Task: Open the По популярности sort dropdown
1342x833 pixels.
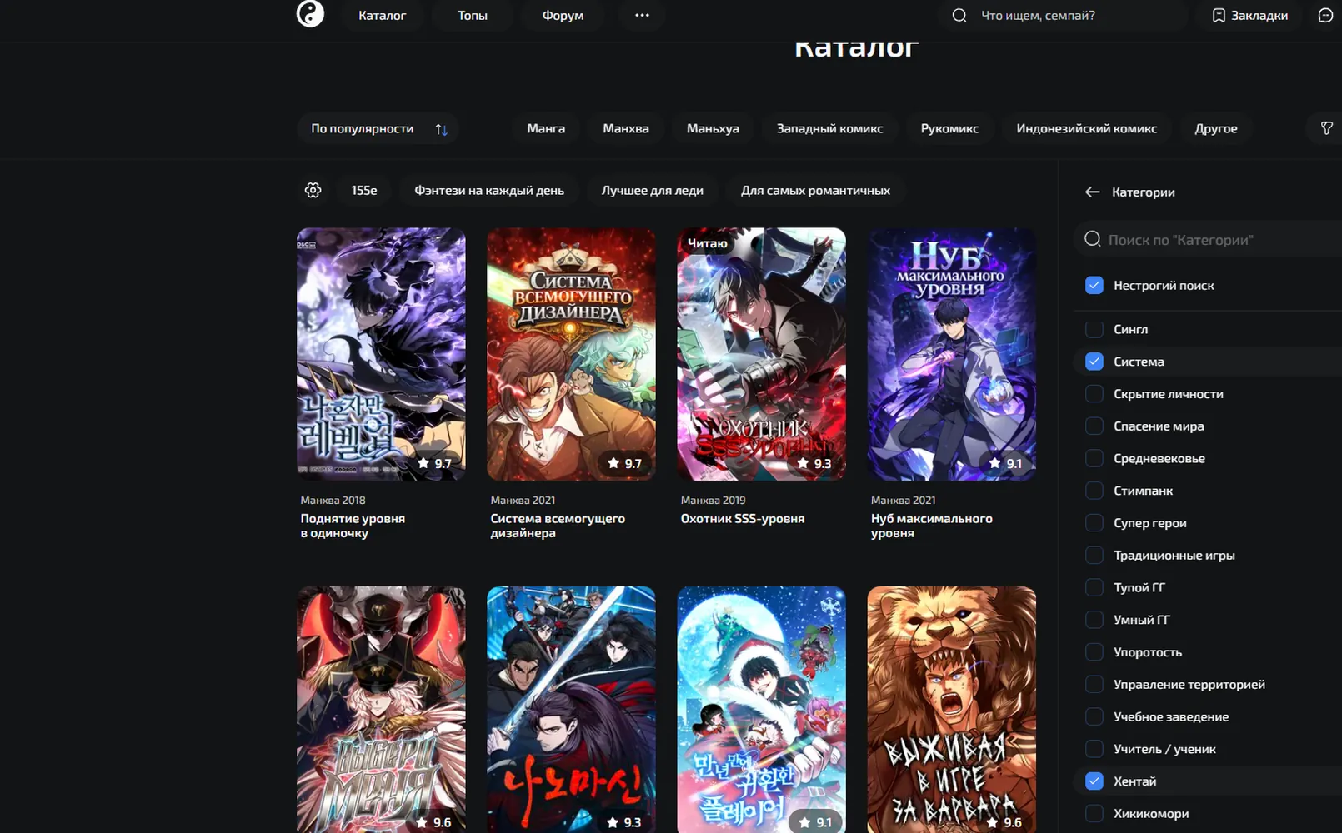Action: pos(378,128)
